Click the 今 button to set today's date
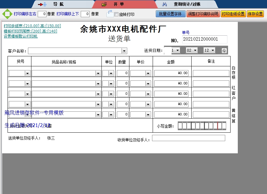The image size is (267, 194). pos(224,50)
